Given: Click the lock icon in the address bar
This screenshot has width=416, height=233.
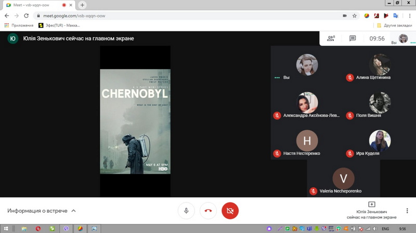Looking at the screenshot, I should [x=38, y=16].
